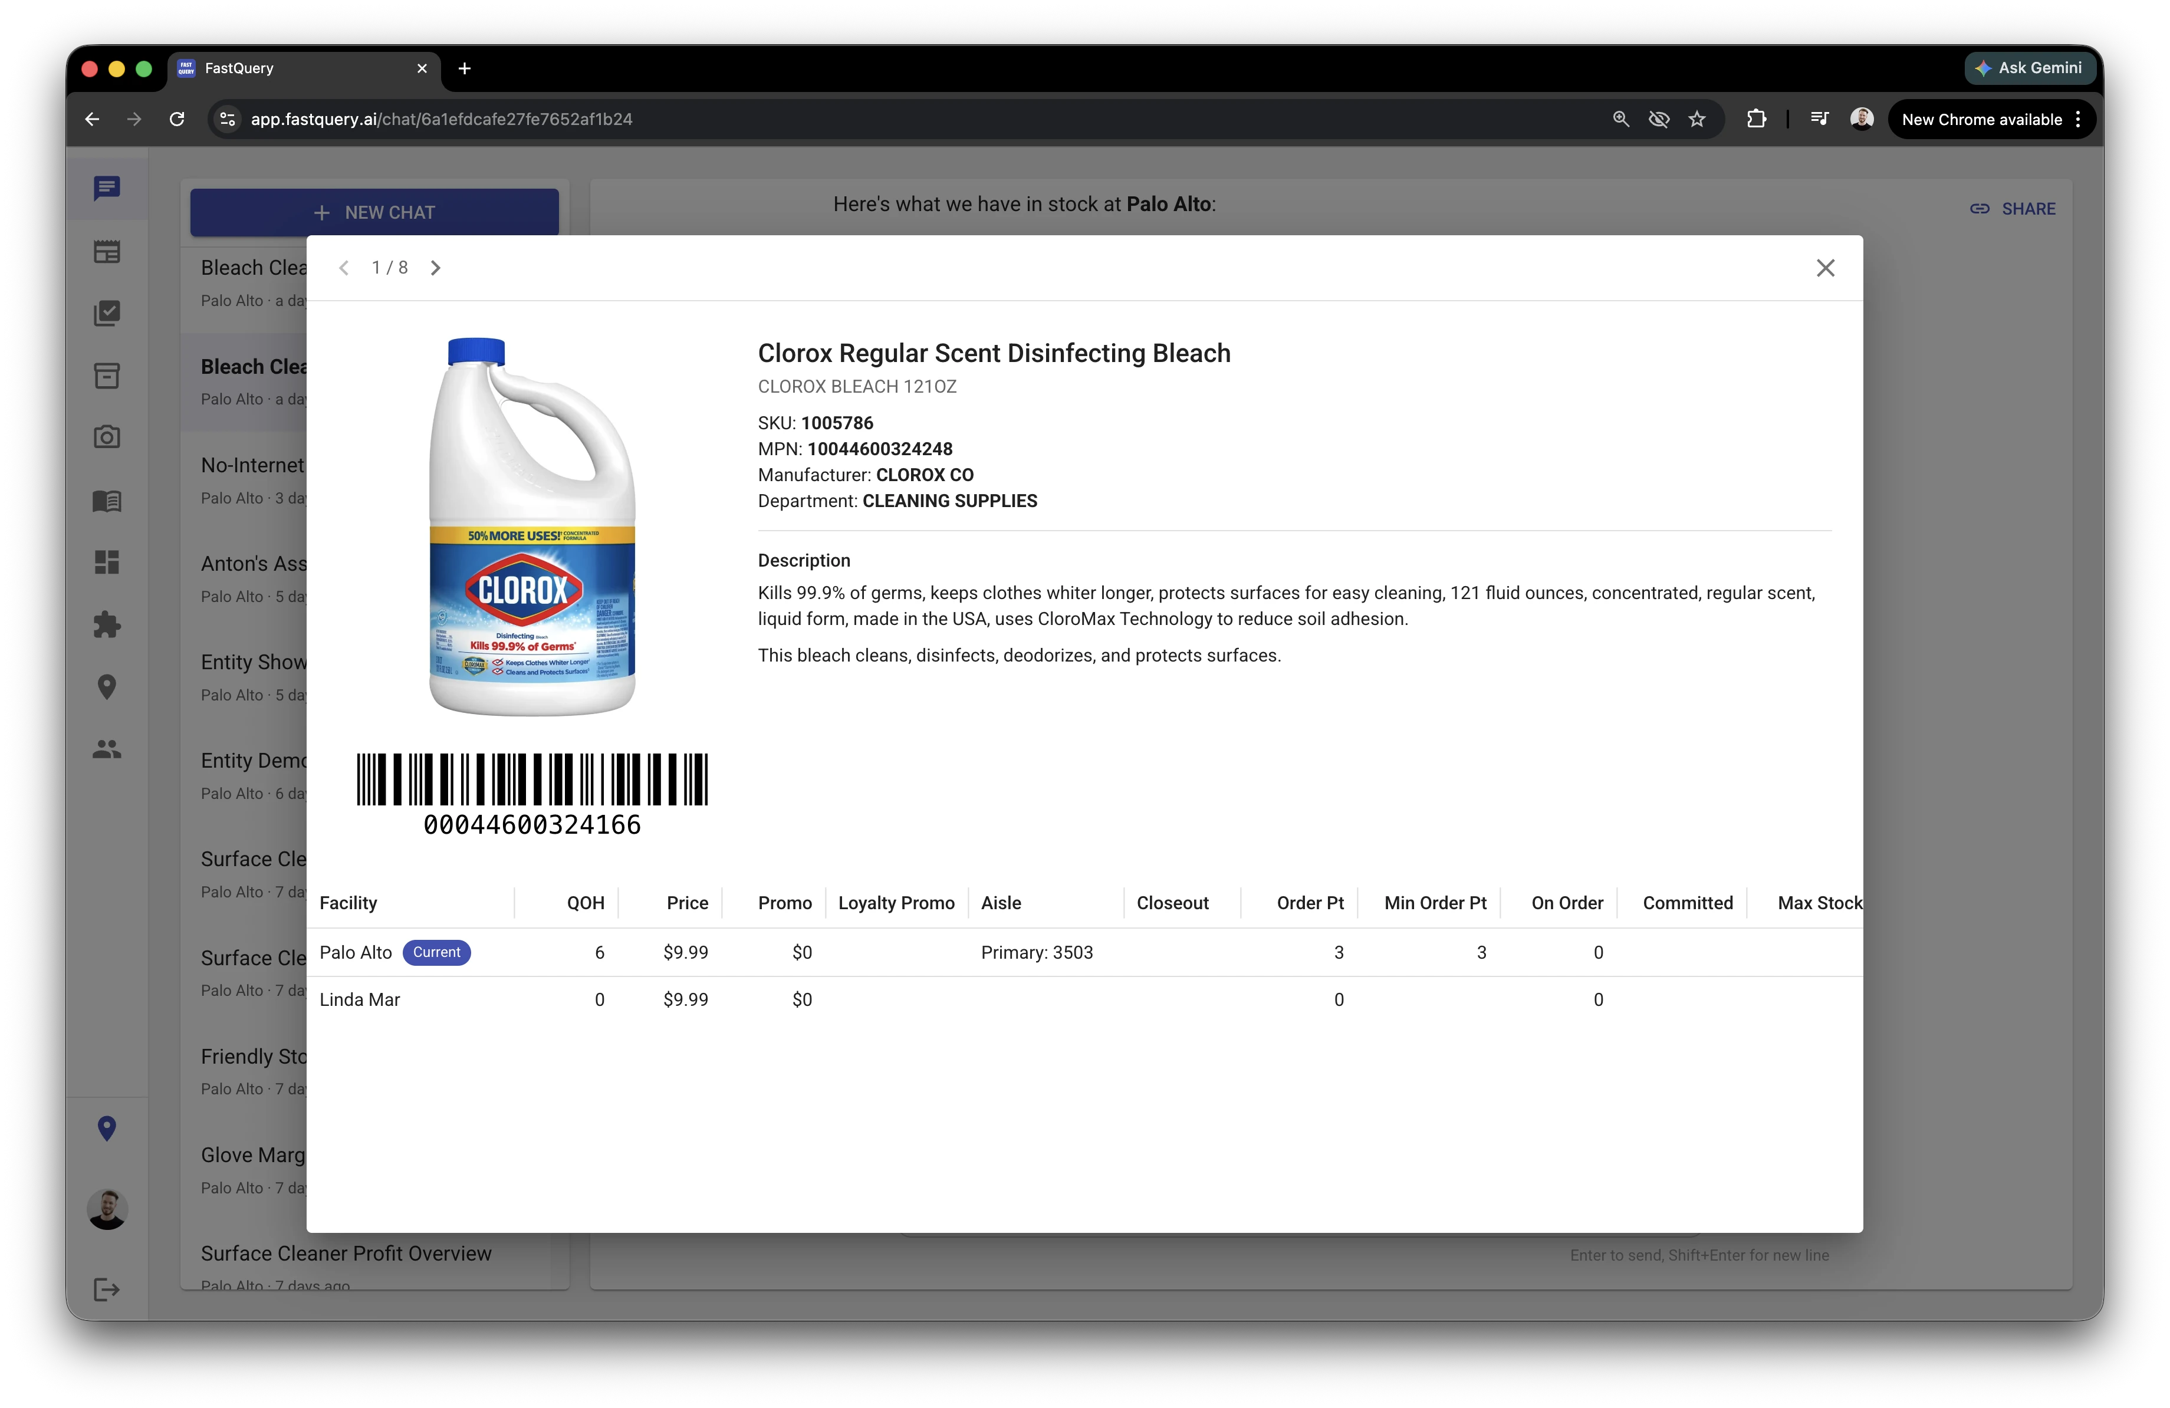Click the browser forward arrow
Viewport: 2170px width, 1408px height.
tap(134, 120)
